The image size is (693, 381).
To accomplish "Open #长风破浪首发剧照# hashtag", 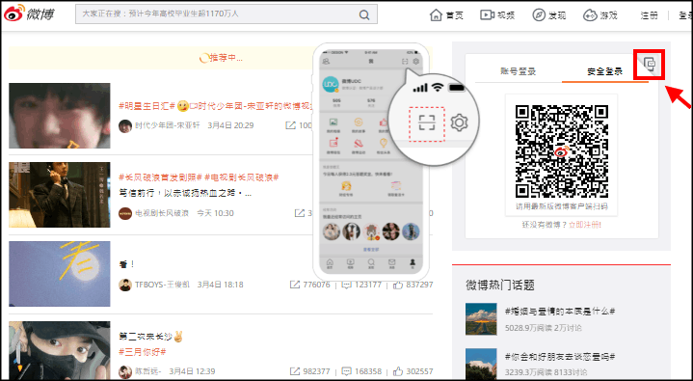I will click(160, 177).
